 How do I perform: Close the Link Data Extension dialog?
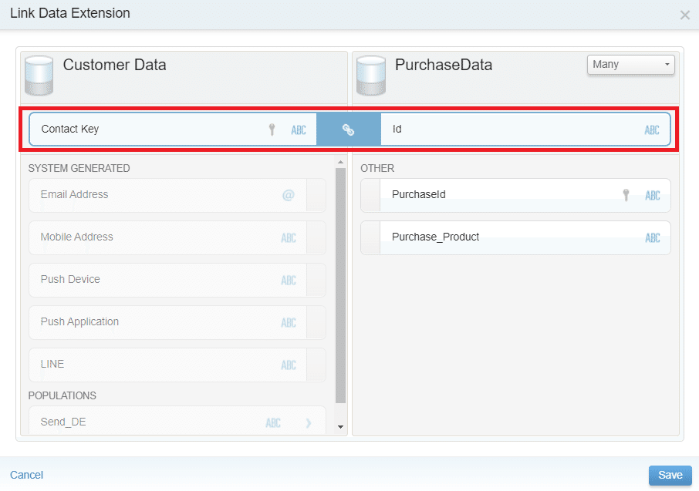coord(684,15)
